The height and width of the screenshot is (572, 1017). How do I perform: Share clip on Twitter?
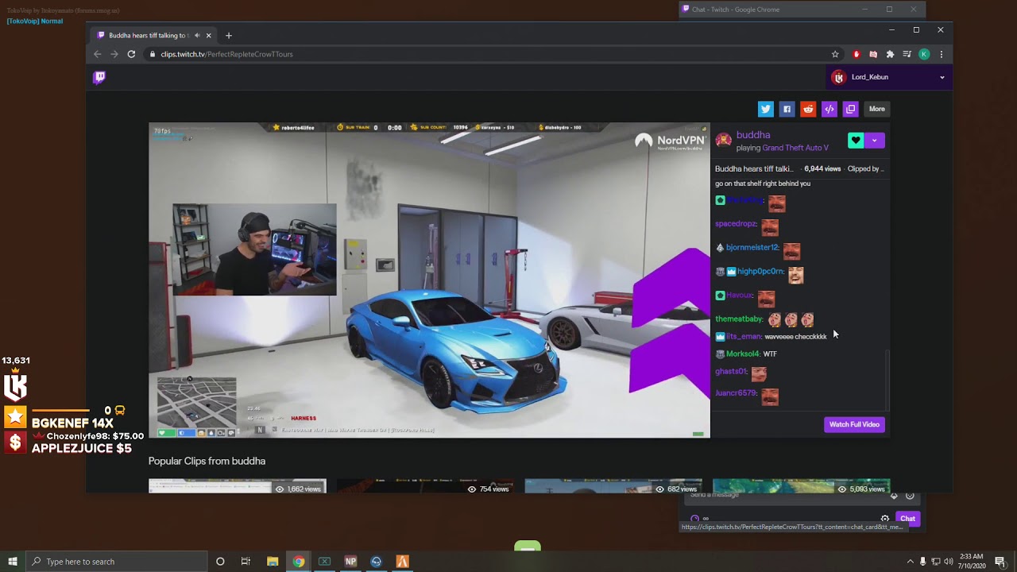pyautogui.click(x=765, y=109)
